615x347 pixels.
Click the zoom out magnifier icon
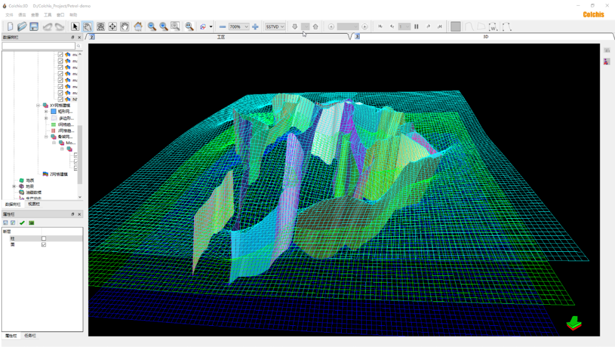(x=152, y=26)
